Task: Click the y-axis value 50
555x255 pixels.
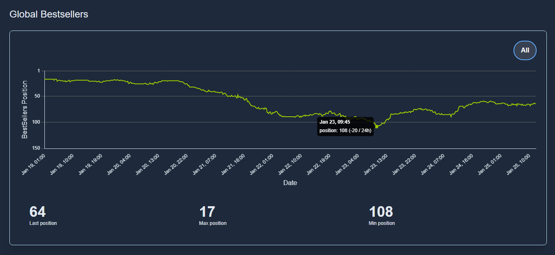Action: 37,96
